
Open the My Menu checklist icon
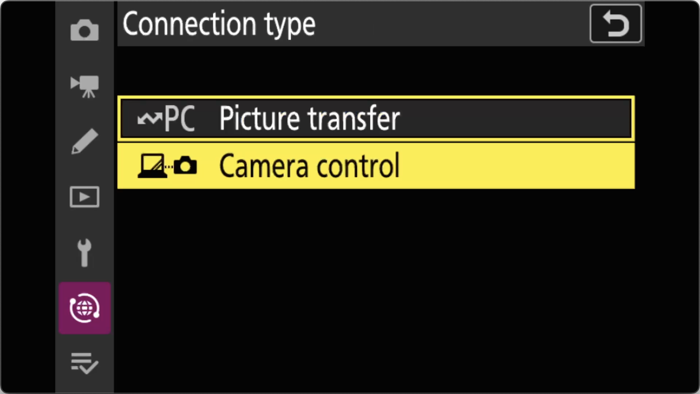[84, 363]
